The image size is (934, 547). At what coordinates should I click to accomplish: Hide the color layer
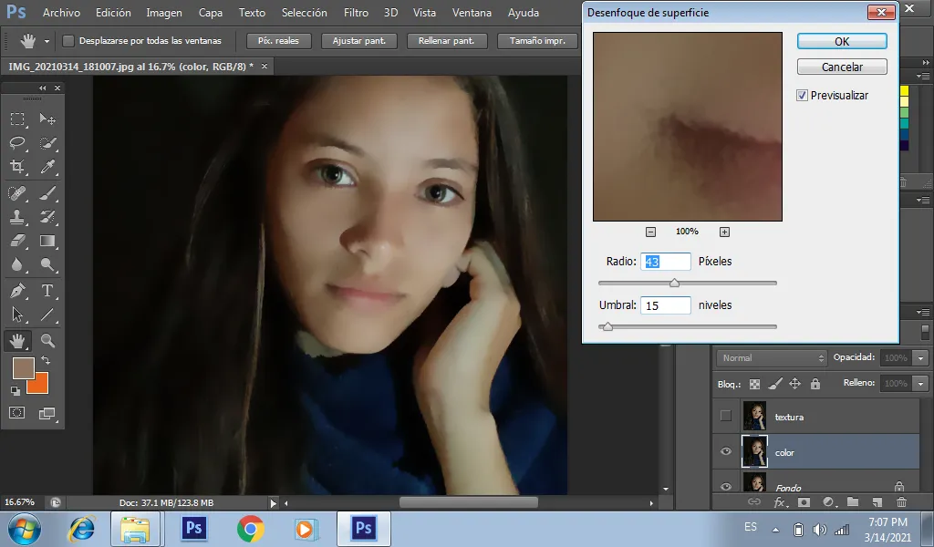click(725, 451)
